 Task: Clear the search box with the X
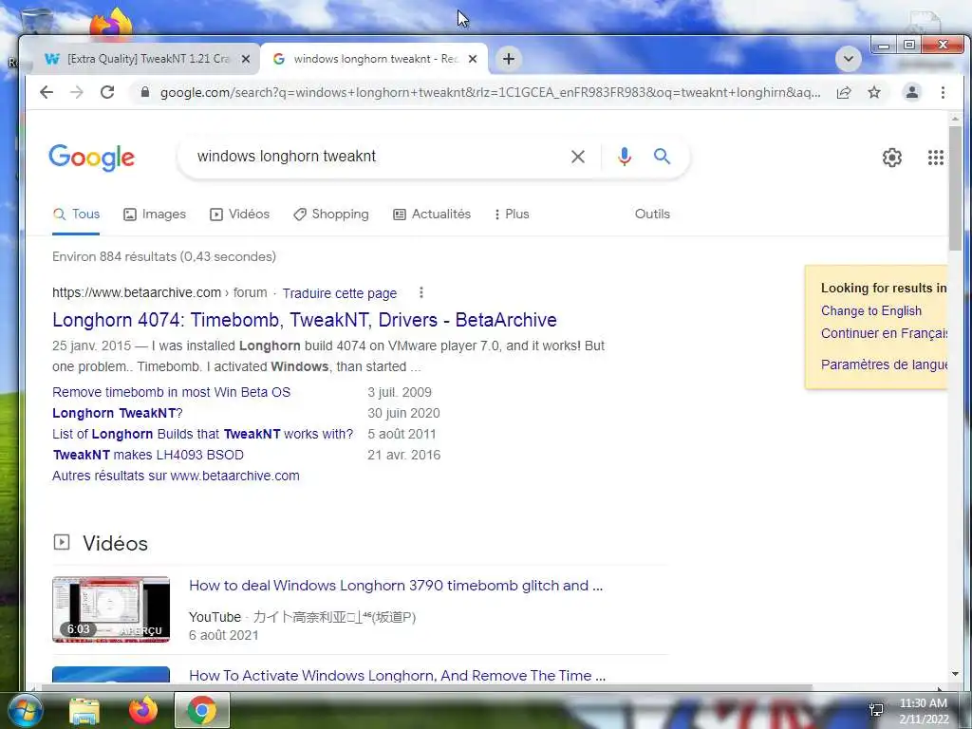coord(578,157)
